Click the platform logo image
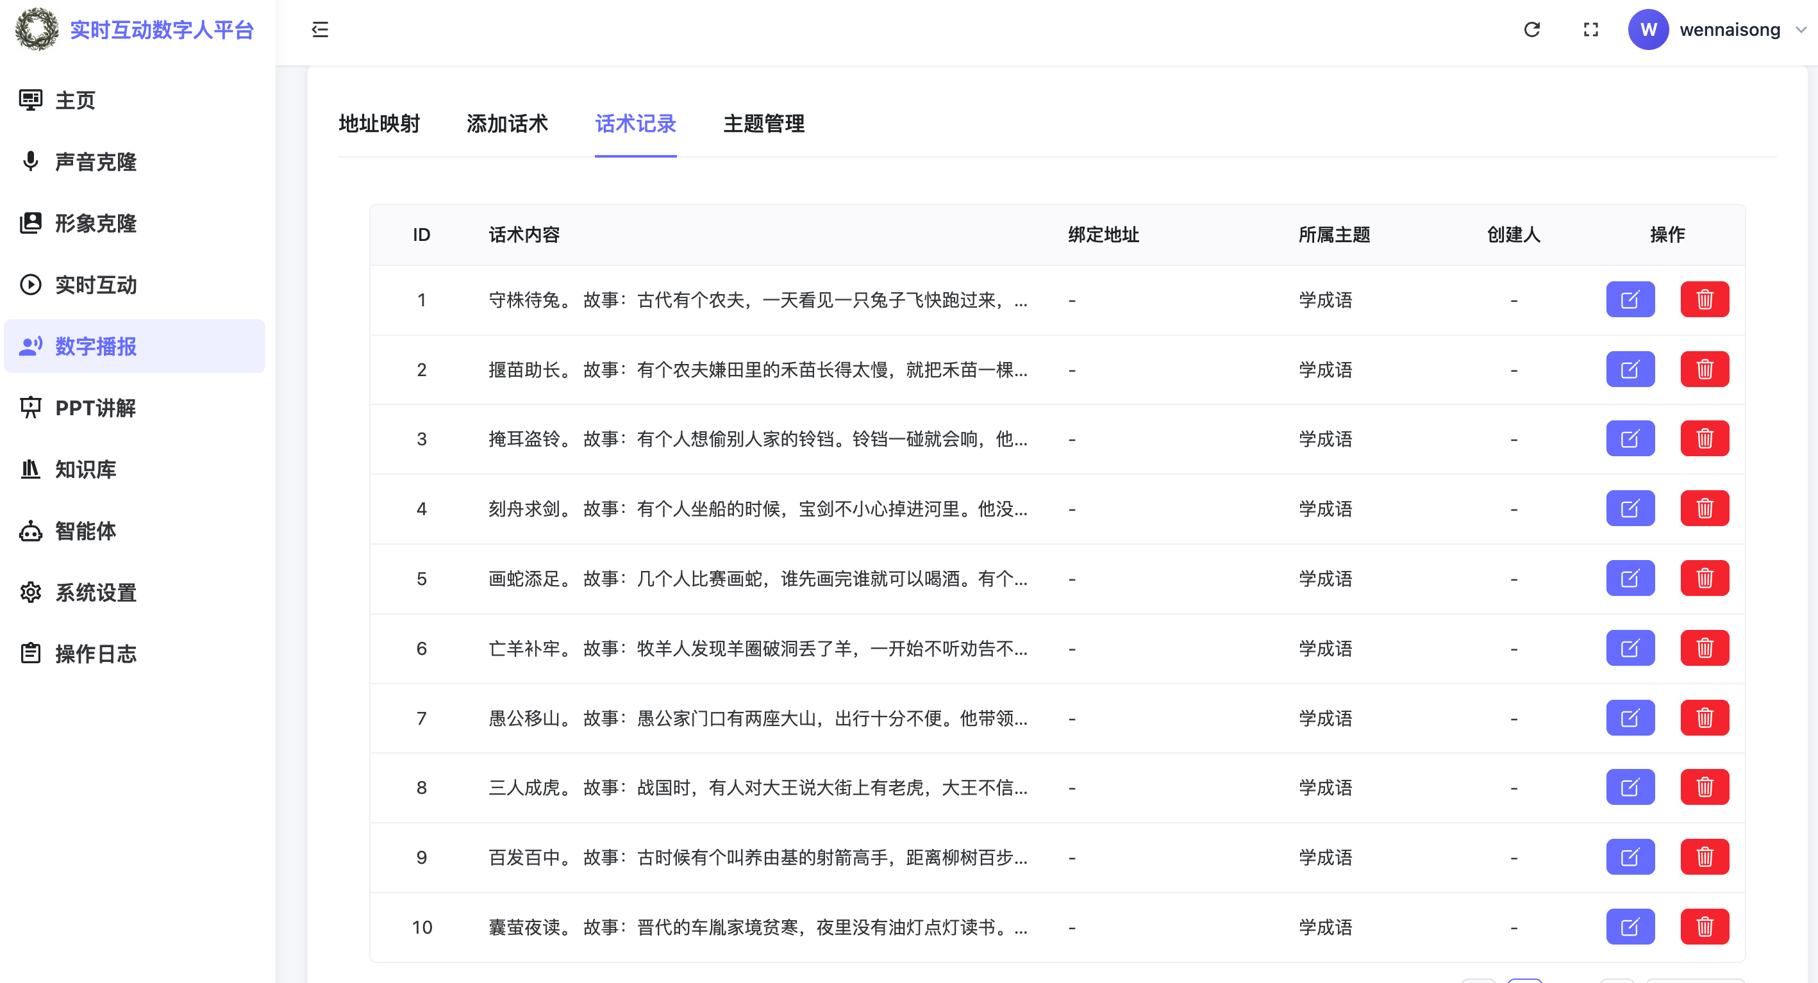The image size is (1818, 983). pyautogui.click(x=37, y=29)
